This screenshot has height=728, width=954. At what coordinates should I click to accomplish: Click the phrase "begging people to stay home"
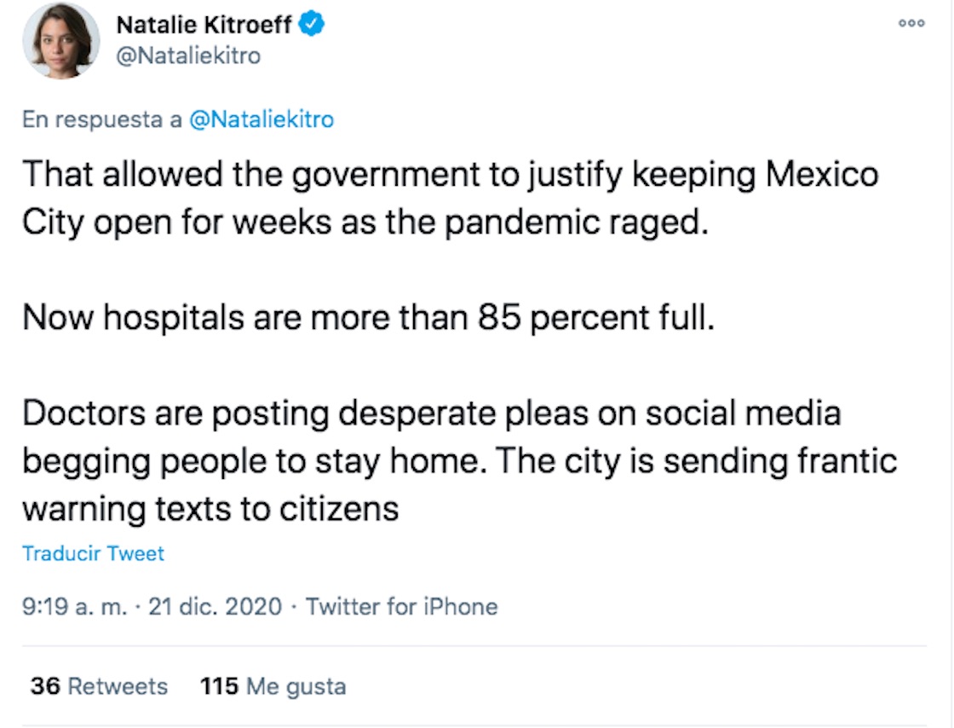coord(253,461)
